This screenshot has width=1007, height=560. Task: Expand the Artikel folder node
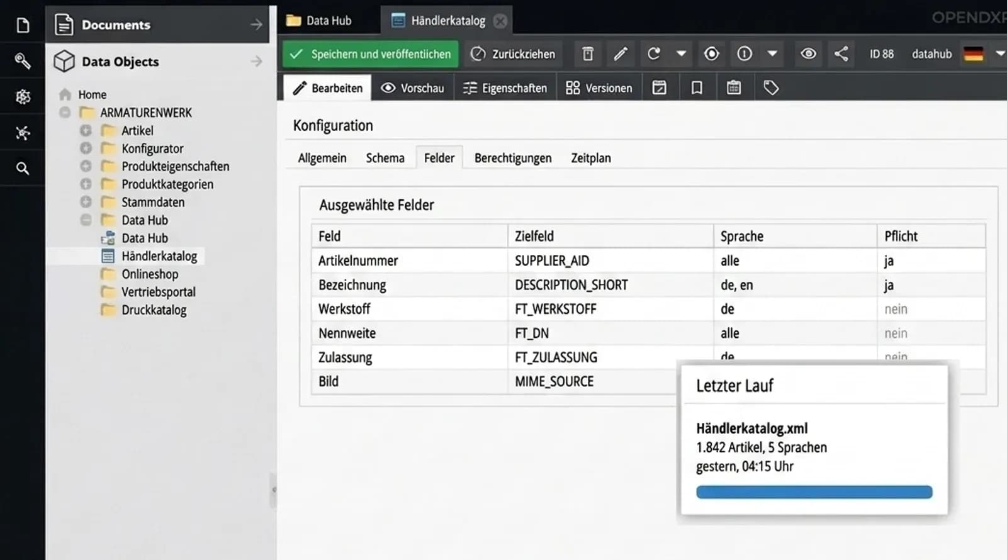[86, 130]
